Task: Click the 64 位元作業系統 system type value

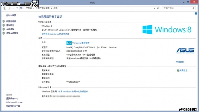Action: pyautogui.click(x=81, y=55)
